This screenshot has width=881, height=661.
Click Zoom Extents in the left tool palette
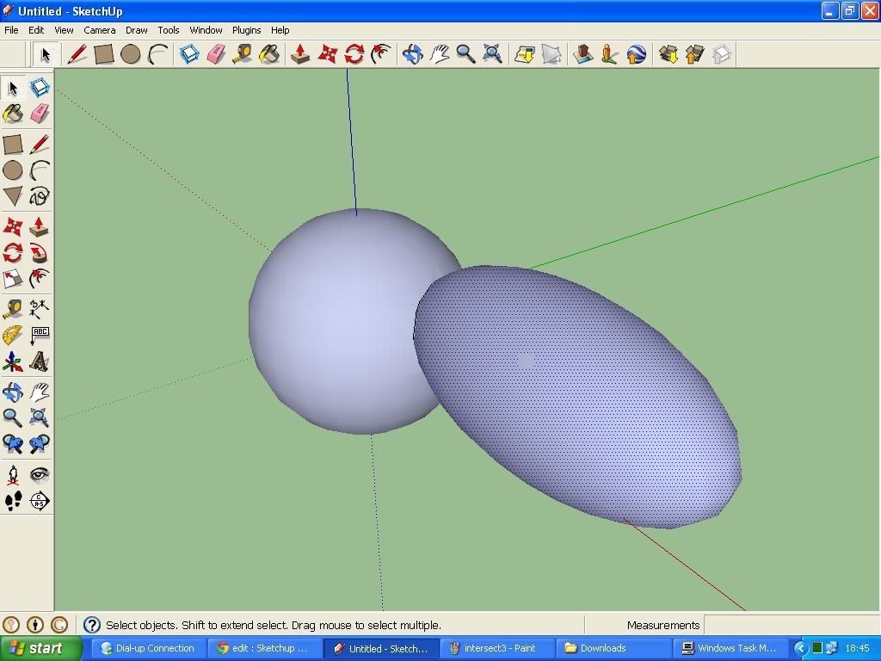[40, 417]
